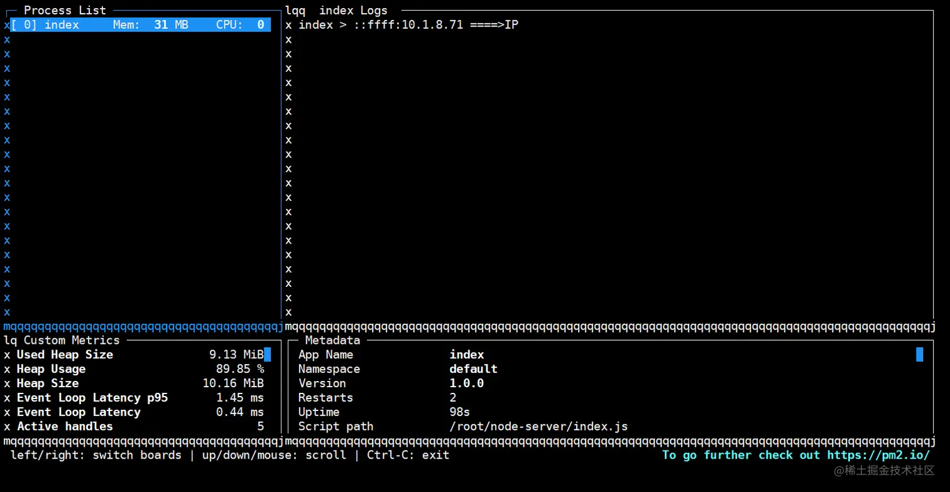This screenshot has width=950, height=492.
Task: Open the https://pm2.io/ link
Action: [878, 456]
